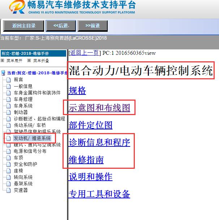The image size is (219, 220).
Task: Click the page icon next to 座椅
Action: click(x=9, y=171)
